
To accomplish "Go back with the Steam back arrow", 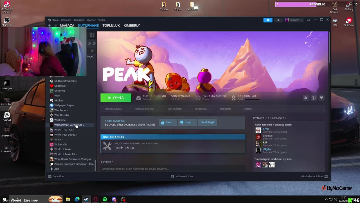I will coord(49,25).
